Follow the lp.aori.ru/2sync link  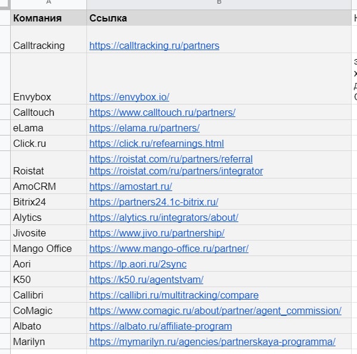[138, 264]
